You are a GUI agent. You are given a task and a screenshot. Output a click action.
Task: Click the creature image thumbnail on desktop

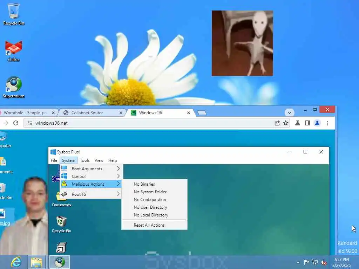pyautogui.click(x=242, y=43)
